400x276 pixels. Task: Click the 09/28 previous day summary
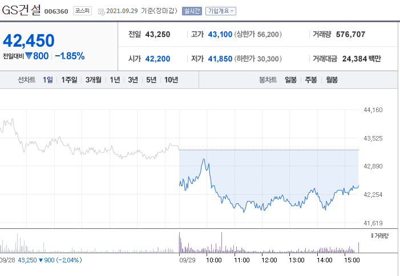pyautogui.click(x=41, y=260)
